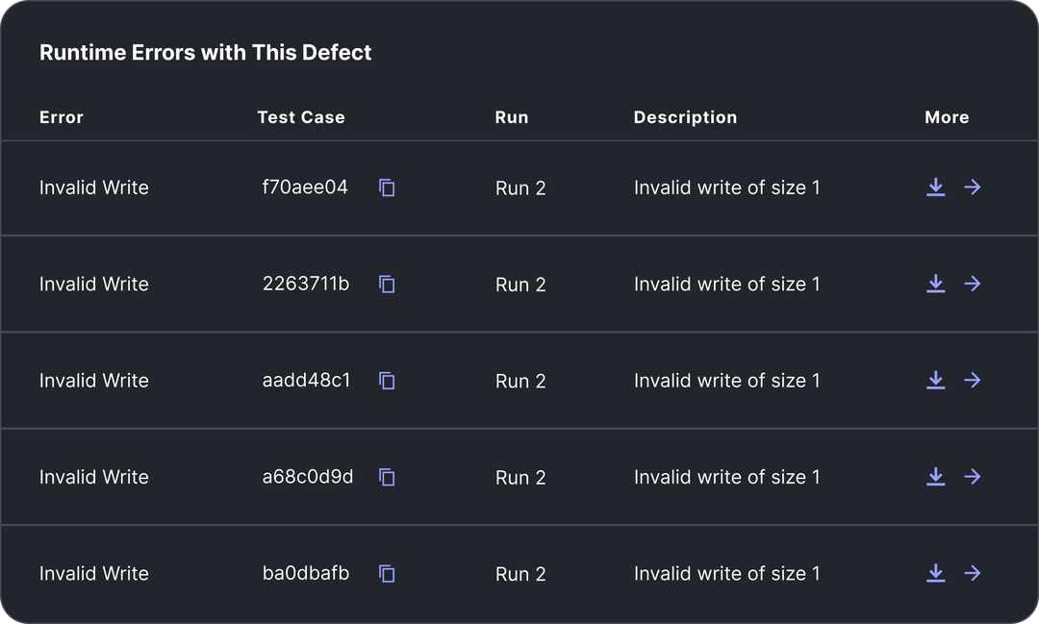Select the Error column header
The image size is (1039, 624).
(x=61, y=117)
